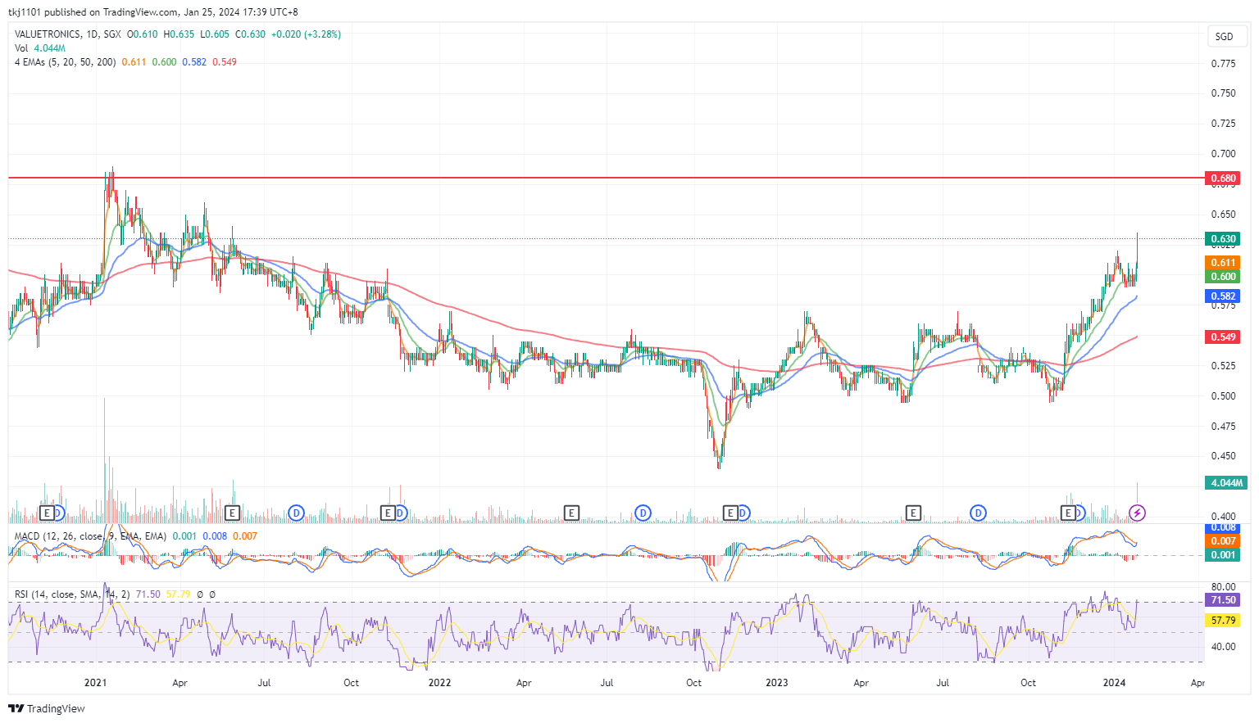Click the dividend D marker after Jul 2021
The width and height of the screenshot is (1259, 723).
tap(297, 513)
